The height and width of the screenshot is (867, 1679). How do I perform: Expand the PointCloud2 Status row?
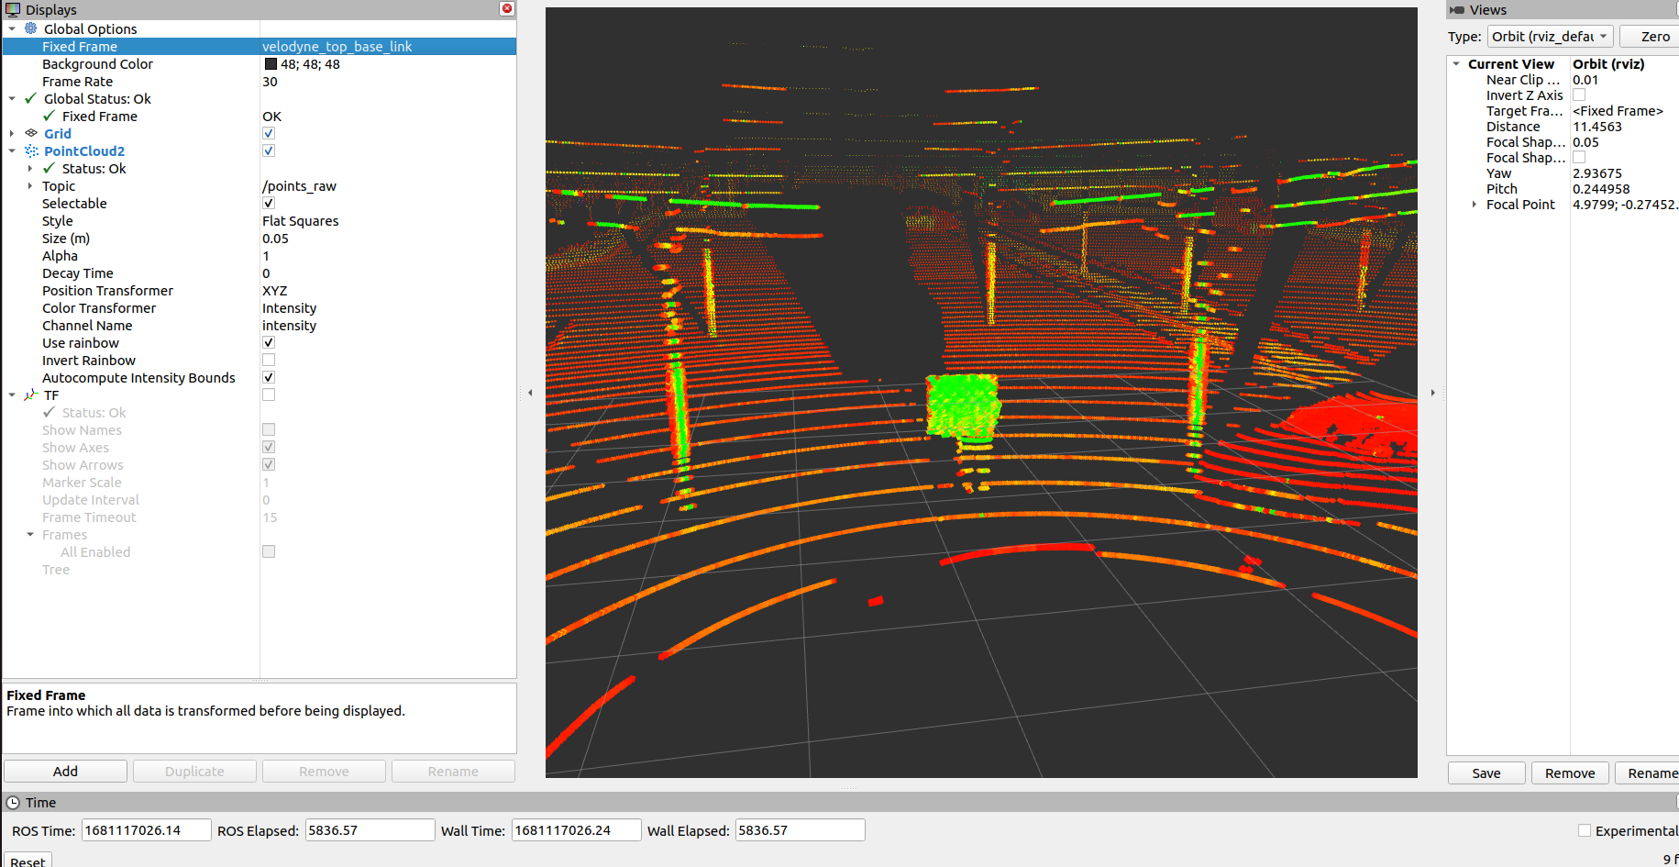pyautogui.click(x=30, y=168)
